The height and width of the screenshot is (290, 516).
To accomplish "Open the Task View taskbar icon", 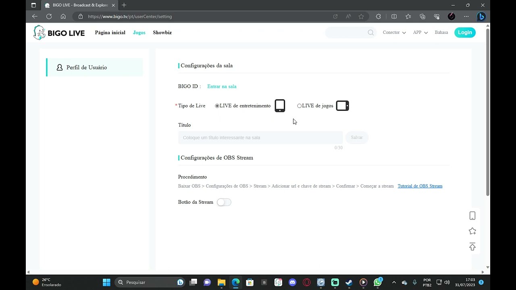I will (193, 282).
